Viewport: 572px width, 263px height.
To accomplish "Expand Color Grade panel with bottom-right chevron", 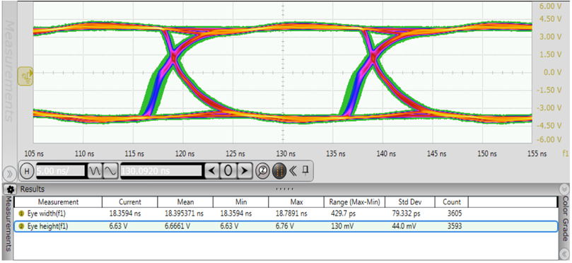I will click(564, 255).
